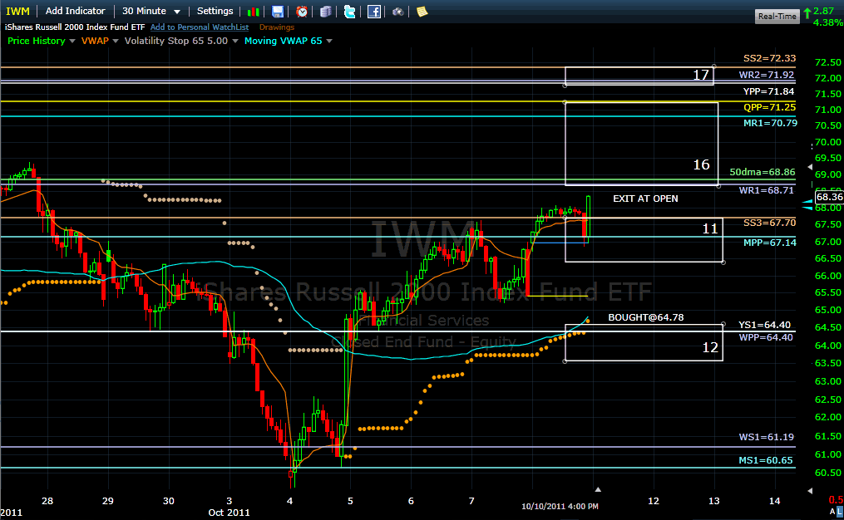Click the IWM ticker symbol
Viewport: 844px width, 520px height.
pos(17,12)
